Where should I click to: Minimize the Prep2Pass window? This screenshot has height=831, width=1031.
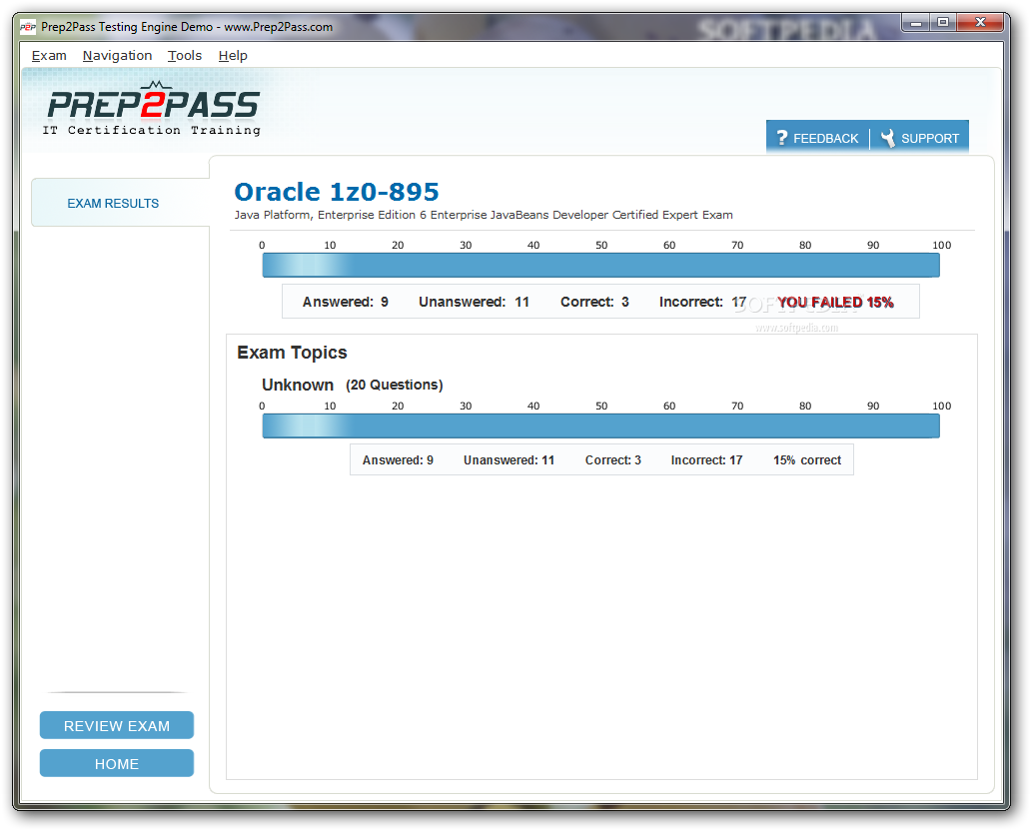(x=916, y=23)
